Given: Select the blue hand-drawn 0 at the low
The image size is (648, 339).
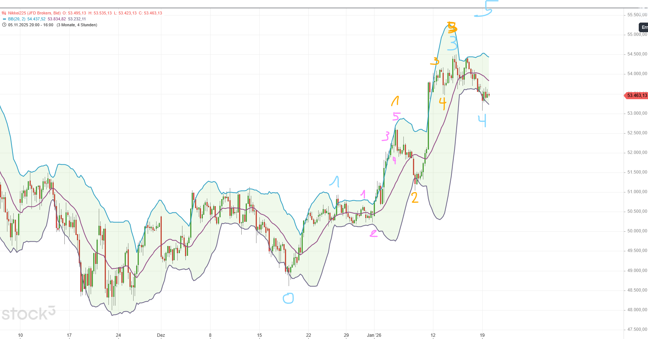Looking at the screenshot, I should click(288, 298).
